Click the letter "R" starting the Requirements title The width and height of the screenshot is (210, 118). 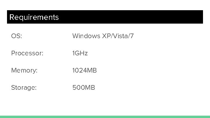pos(12,17)
